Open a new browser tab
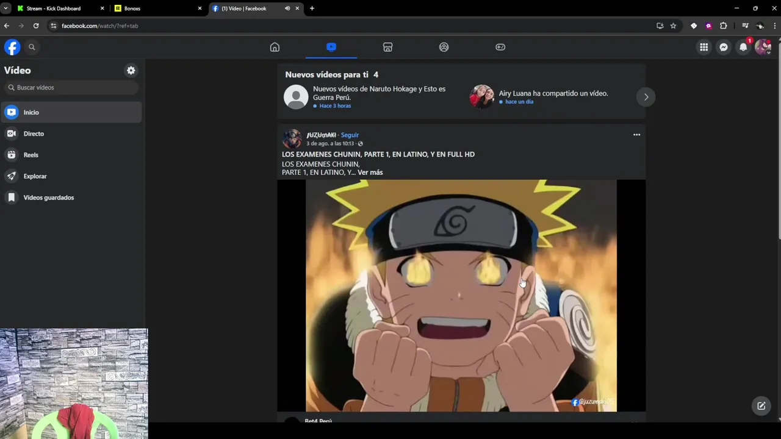This screenshot has height=439, width=781. pos(312,9)
